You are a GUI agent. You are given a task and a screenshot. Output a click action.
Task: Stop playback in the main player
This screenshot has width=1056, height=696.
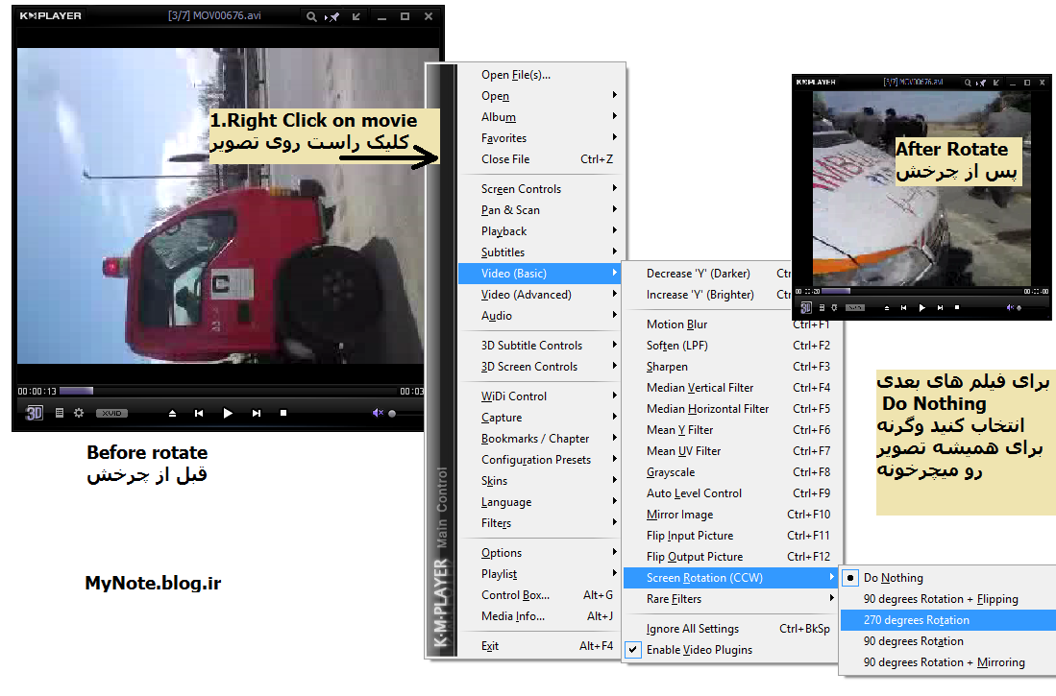coord(283,414)
